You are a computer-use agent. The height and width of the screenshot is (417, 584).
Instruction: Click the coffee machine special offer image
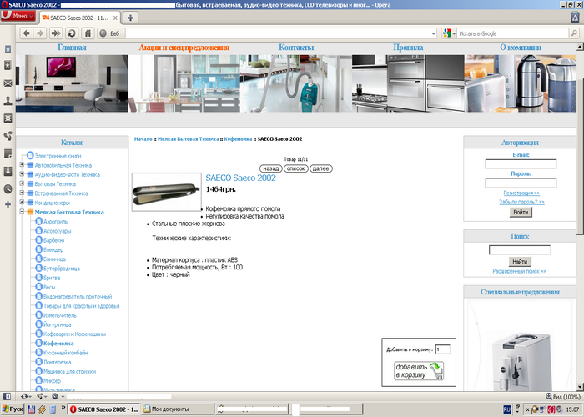[x=521, y=360]
